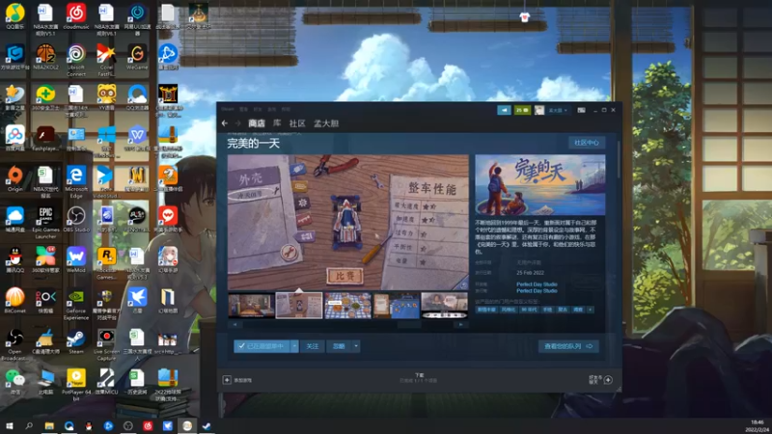Open the 商店 (Store) tab in Steam
This screenshot has width=772, height=434.
257,123
